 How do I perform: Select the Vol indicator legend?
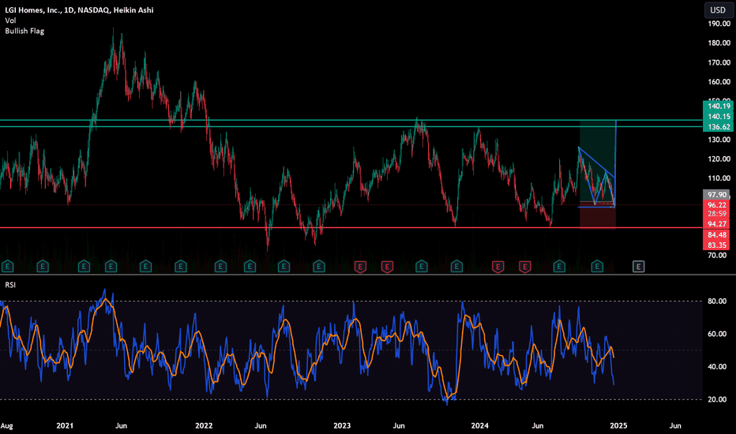pyautogui.click(x=10, y=21)
